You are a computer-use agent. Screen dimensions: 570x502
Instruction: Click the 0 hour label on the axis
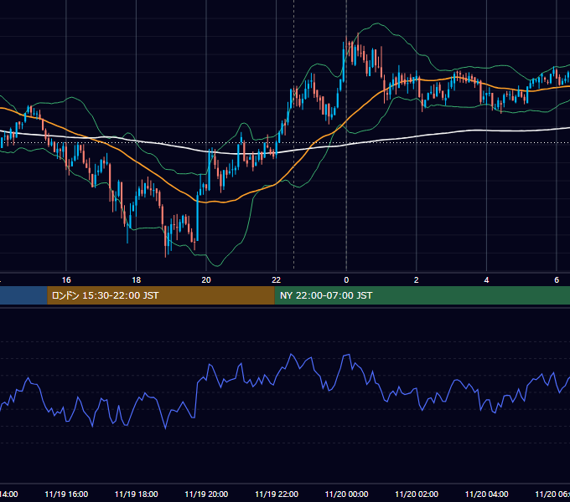point(346,280)
